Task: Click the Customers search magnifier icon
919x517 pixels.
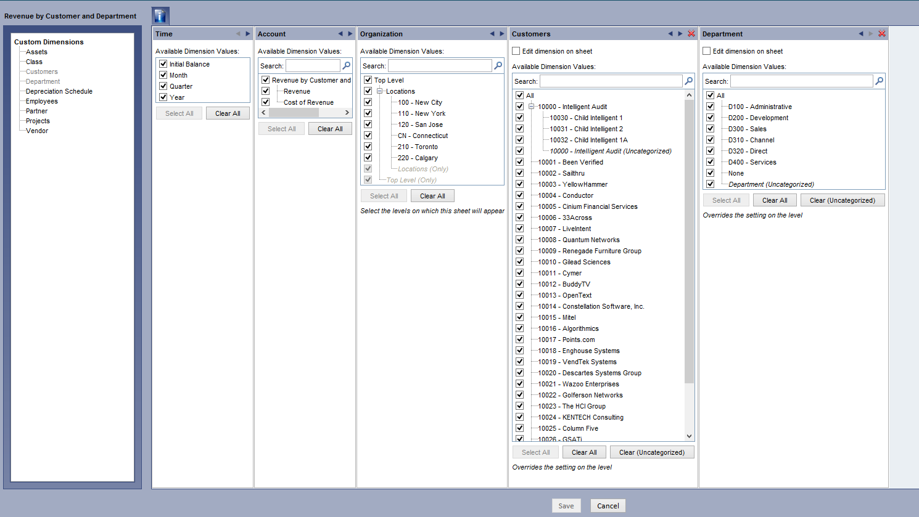Action: 689,81
